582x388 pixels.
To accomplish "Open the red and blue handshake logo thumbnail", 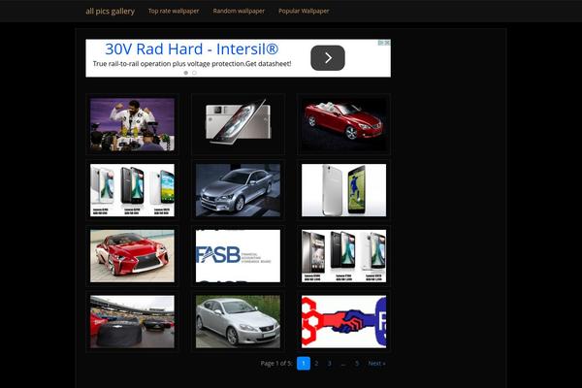I will tap(343, 321).
